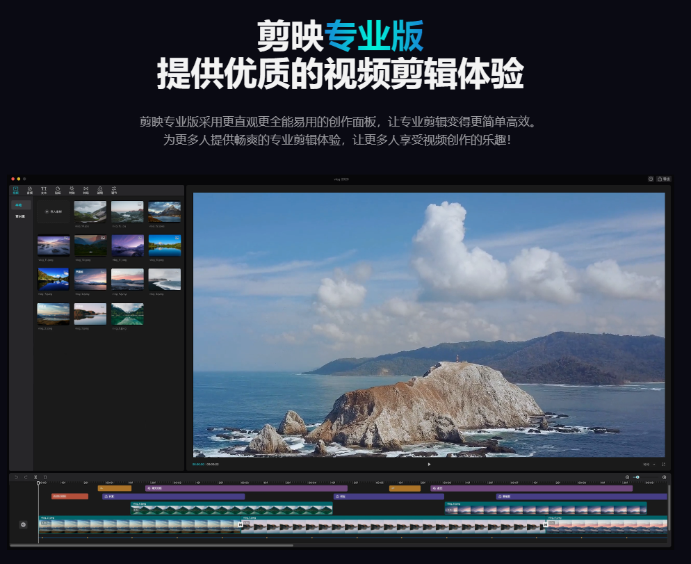The width and height of the screenshot is (691, 564).
Task: Open the 贴纸 stickers tab
Action: click(x=58, y=190)
